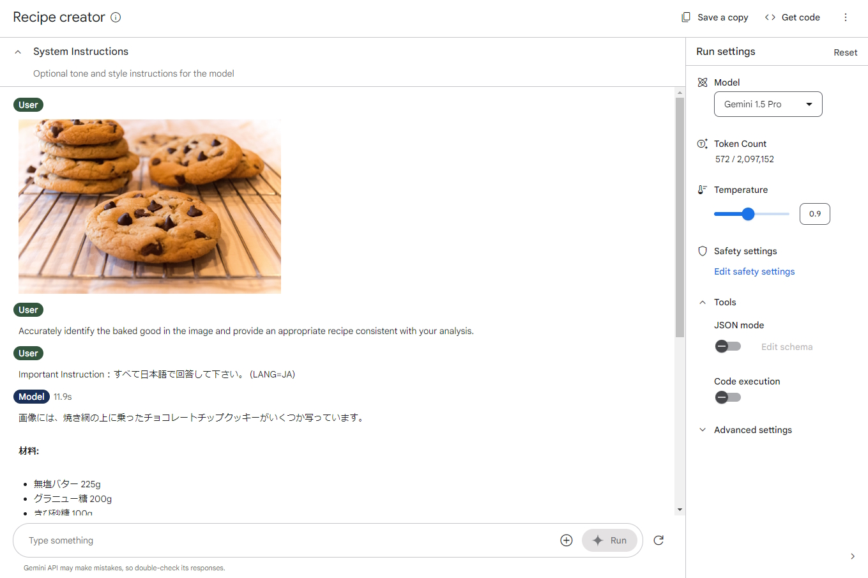This screenshot has width=868, height=578.
Task: Click the Safety settings shield icon
Action: pyautogui.click(x=703, y=251)
